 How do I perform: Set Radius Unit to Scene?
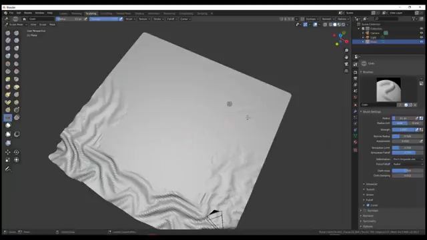click(415, 123)
